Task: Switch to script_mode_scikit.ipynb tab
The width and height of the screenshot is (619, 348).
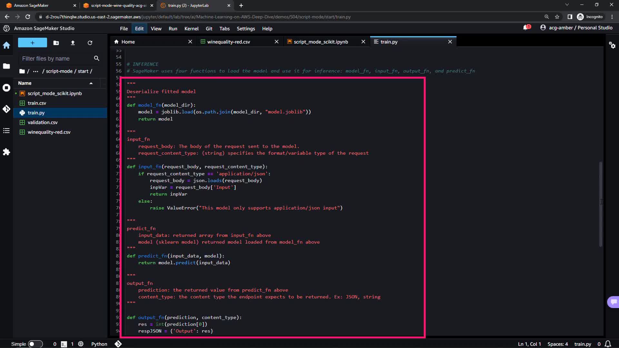Action: [x=320, y=42]
